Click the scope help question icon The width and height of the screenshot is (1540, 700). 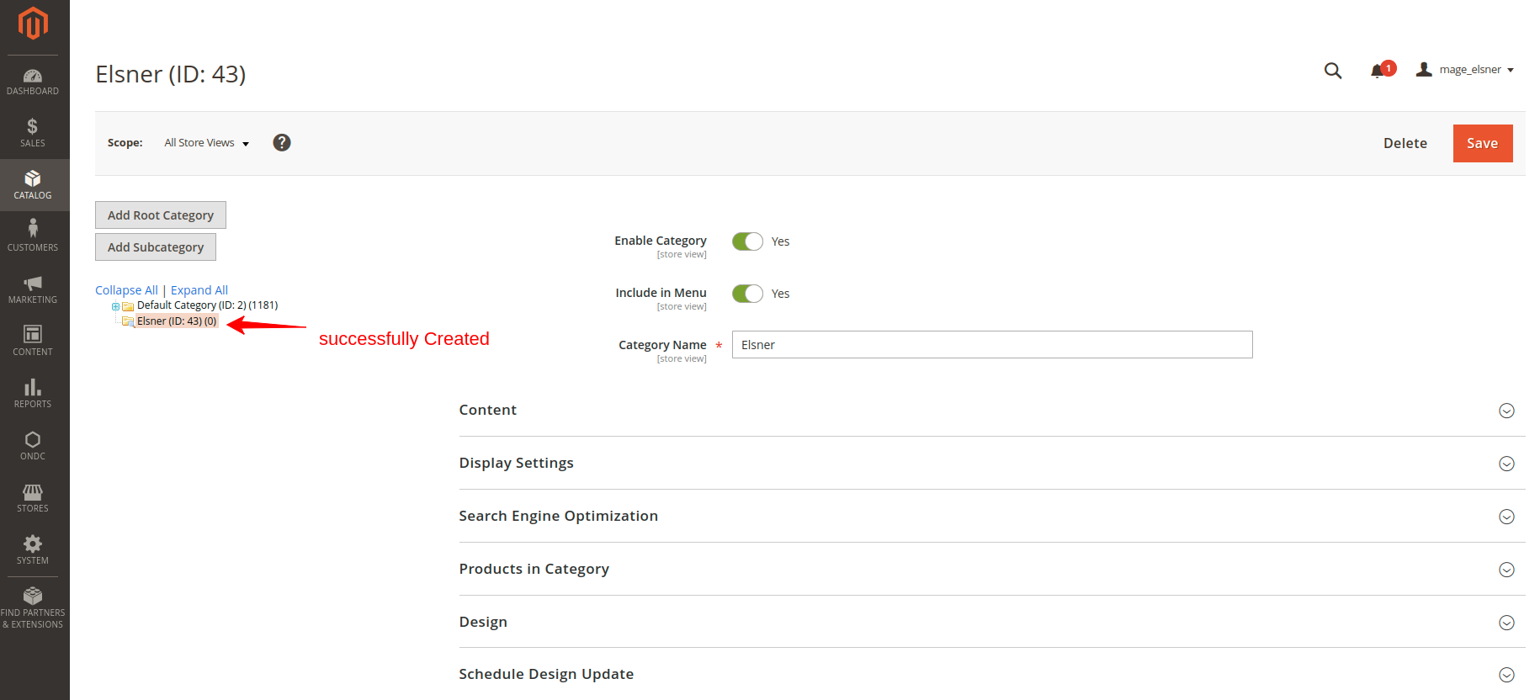click(282, 143)
